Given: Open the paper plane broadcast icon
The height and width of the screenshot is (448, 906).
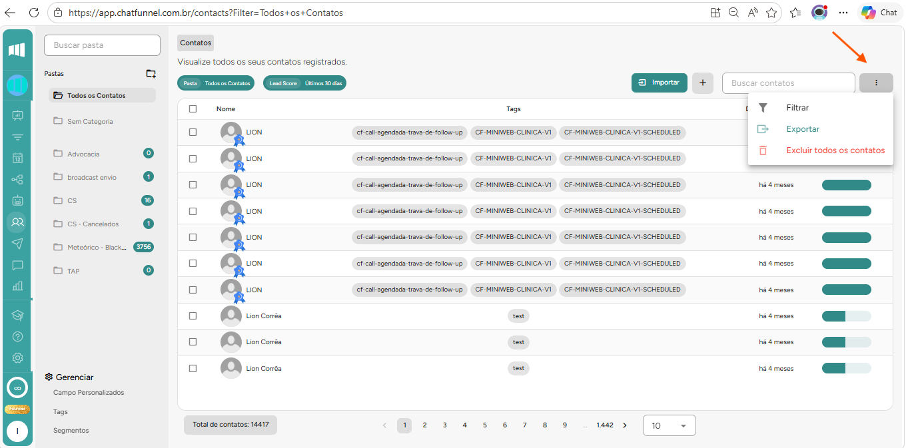Looking at the screenshot, I should click(17, 243).
